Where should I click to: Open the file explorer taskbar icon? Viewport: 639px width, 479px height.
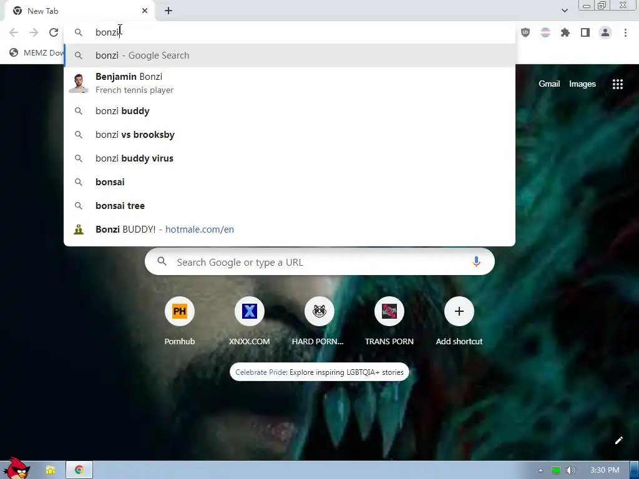coord(51,470)
